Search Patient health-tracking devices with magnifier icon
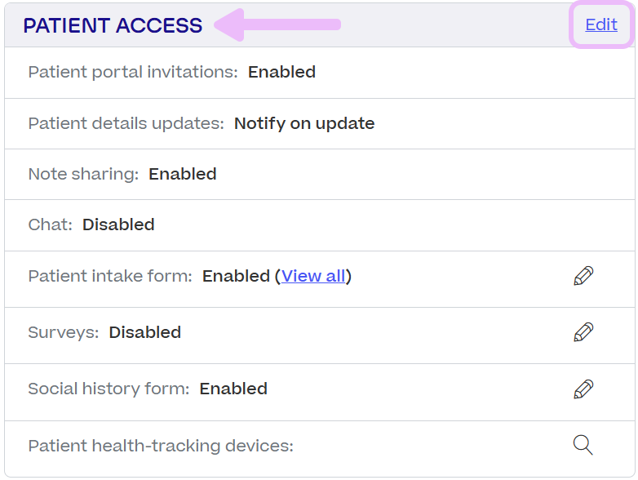The width and height of the screenshot is (638, 480). pyautogui.click(x=583, y=445)
